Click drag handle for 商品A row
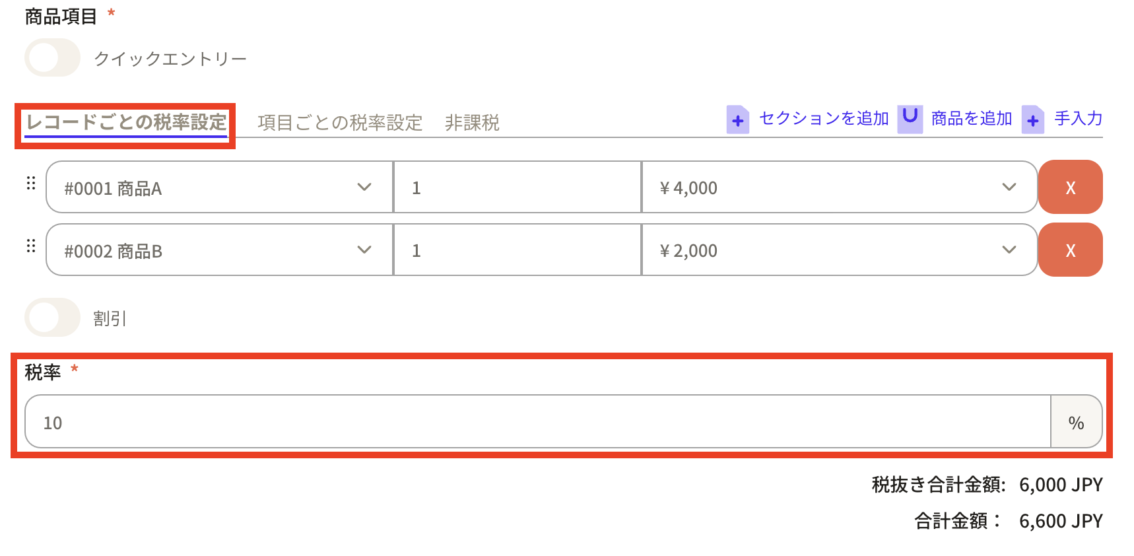The height and width of the screenshot is (556, 1134). 31,183
